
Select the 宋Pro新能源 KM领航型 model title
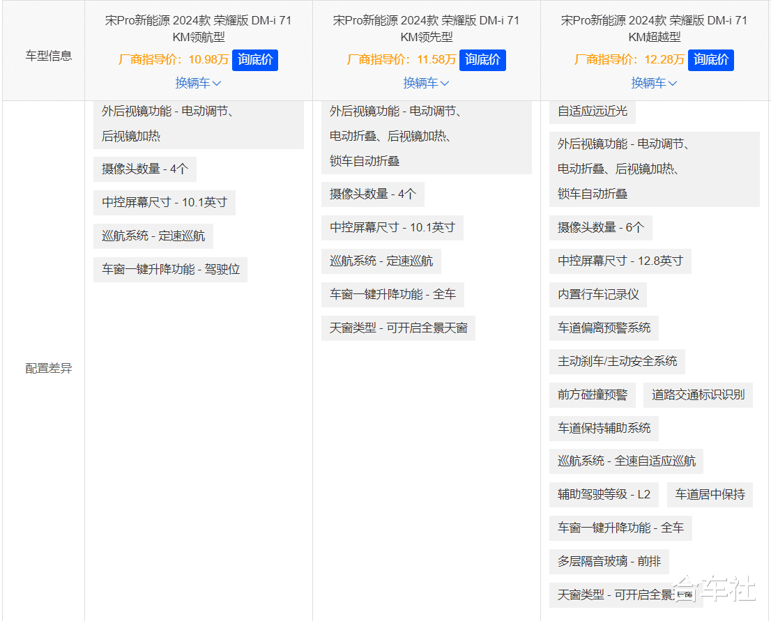tap(198, 29)
